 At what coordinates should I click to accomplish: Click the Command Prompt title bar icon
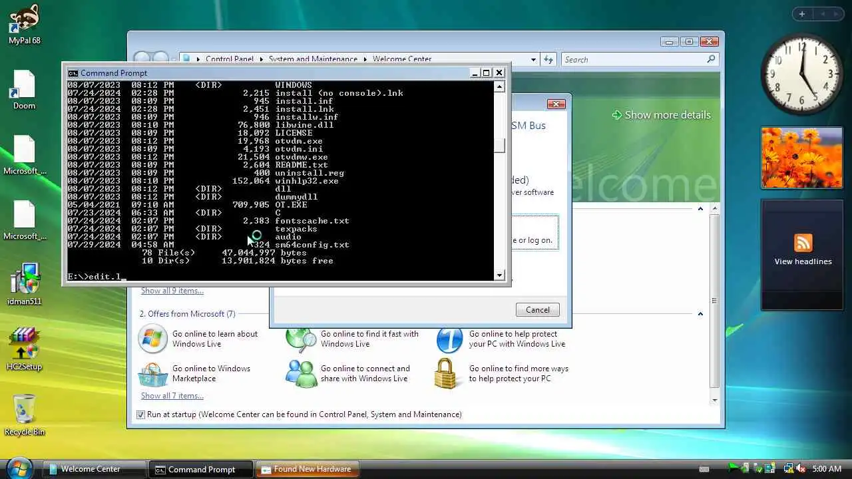point(73,73)
